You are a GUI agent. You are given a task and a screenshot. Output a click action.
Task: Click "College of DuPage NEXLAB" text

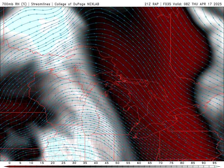coord(77,4)
